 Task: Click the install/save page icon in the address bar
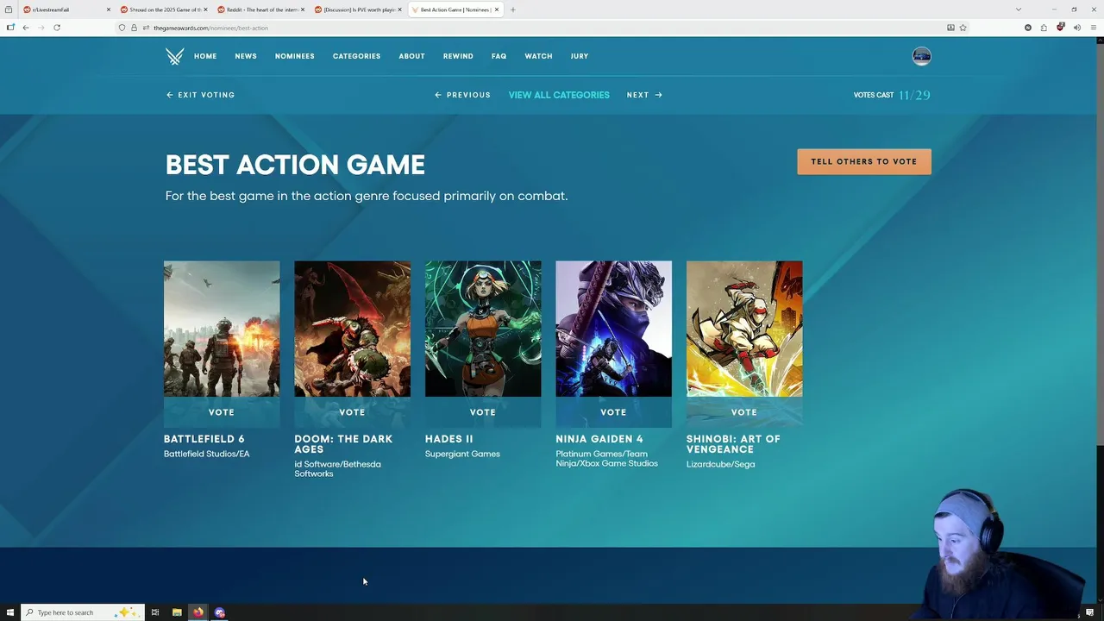950,28
